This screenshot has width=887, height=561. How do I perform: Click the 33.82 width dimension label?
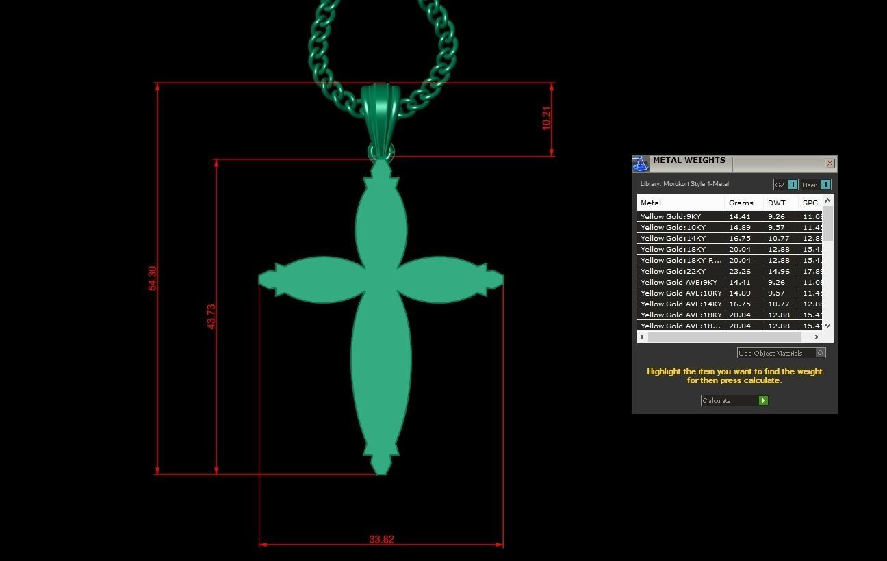pyautogui.click(x=381, y=539)
